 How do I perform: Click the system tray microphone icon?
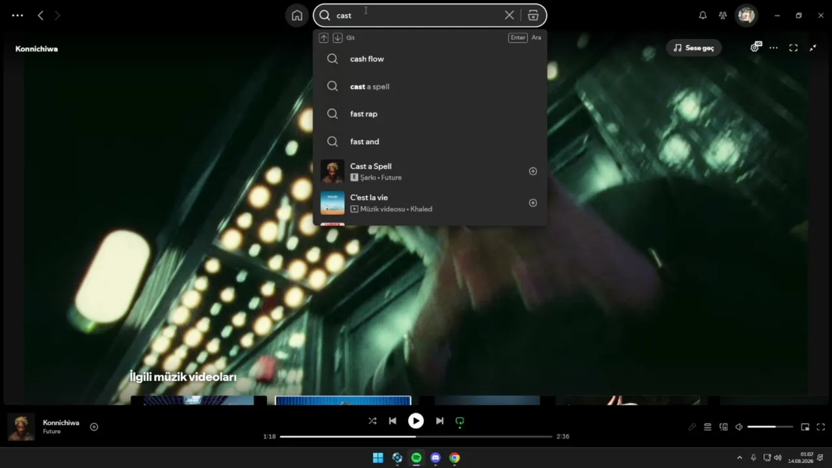(x=753, y=458)
